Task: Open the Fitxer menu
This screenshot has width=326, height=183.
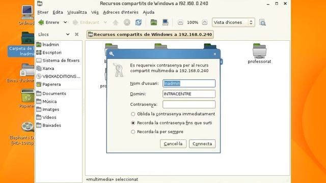Action: (43, 12)
